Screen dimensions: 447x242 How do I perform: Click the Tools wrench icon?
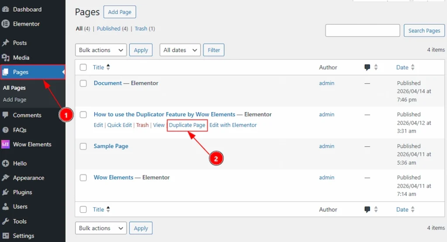pos(5,221)
